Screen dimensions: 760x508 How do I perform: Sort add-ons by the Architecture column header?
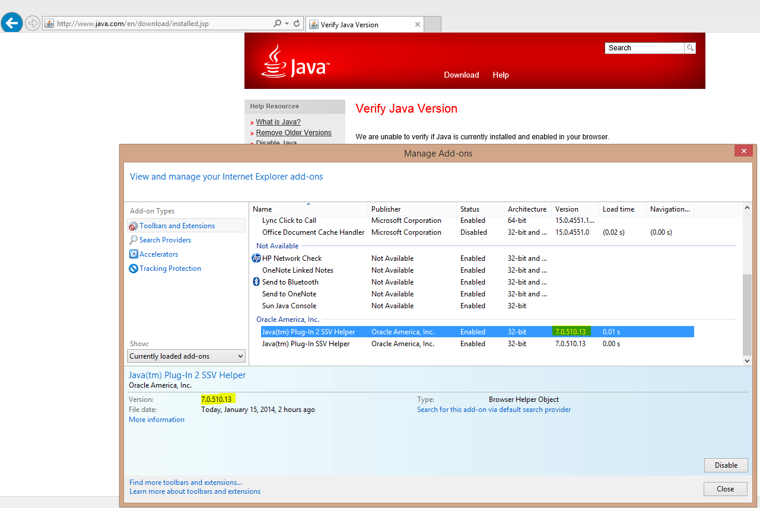click(x=528, y=209)
